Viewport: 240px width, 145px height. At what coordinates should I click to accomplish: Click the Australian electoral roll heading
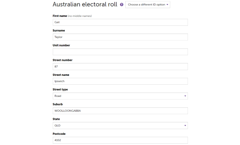(85, 4)
